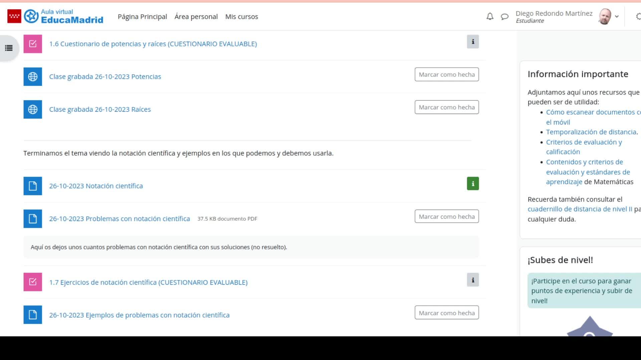Open Temporalización de distancia link
641x360 pixels.
(x=591, y=132)
